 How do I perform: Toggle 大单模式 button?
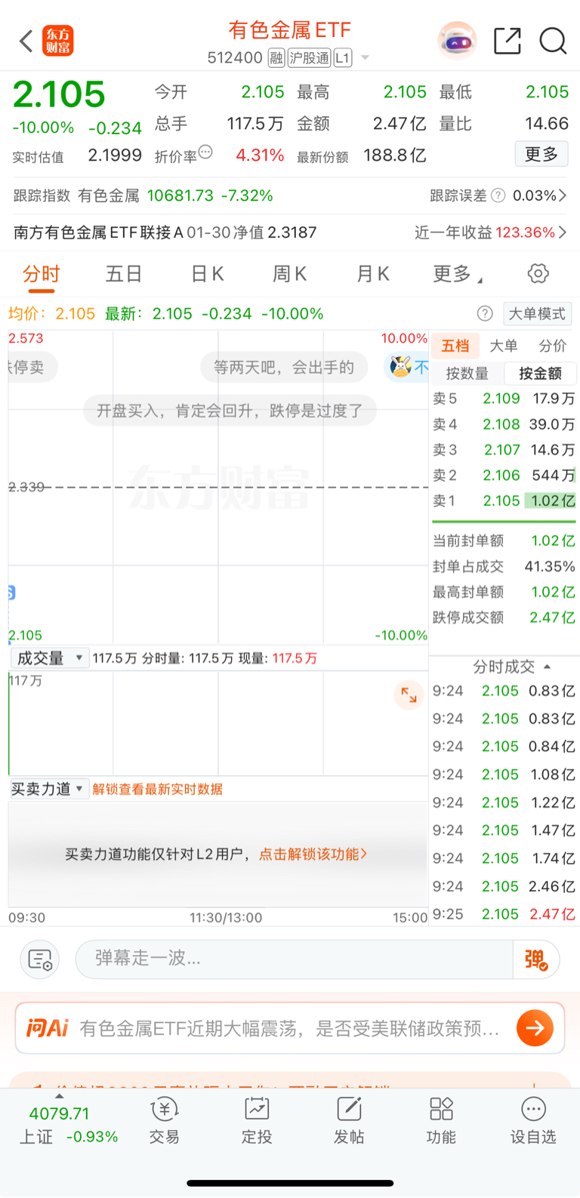pyautogui.click(x=537, y=313)
